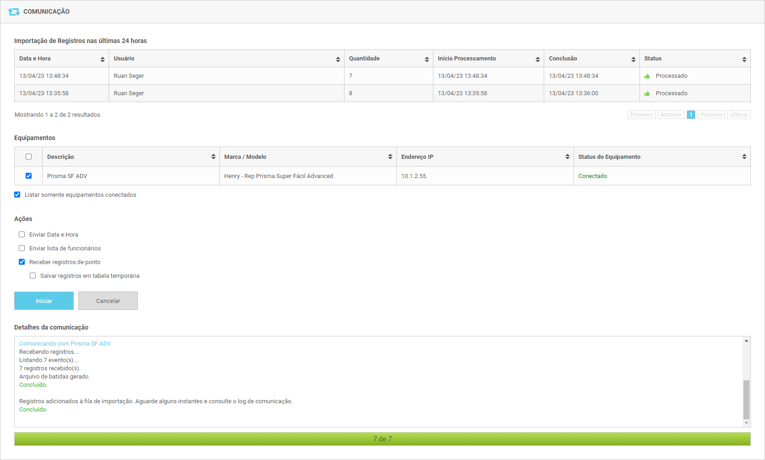Uncheck the Prisma SF ADV equipment checkbox
This screenshot has height=460, width=765.
click(x=28, y=176)
